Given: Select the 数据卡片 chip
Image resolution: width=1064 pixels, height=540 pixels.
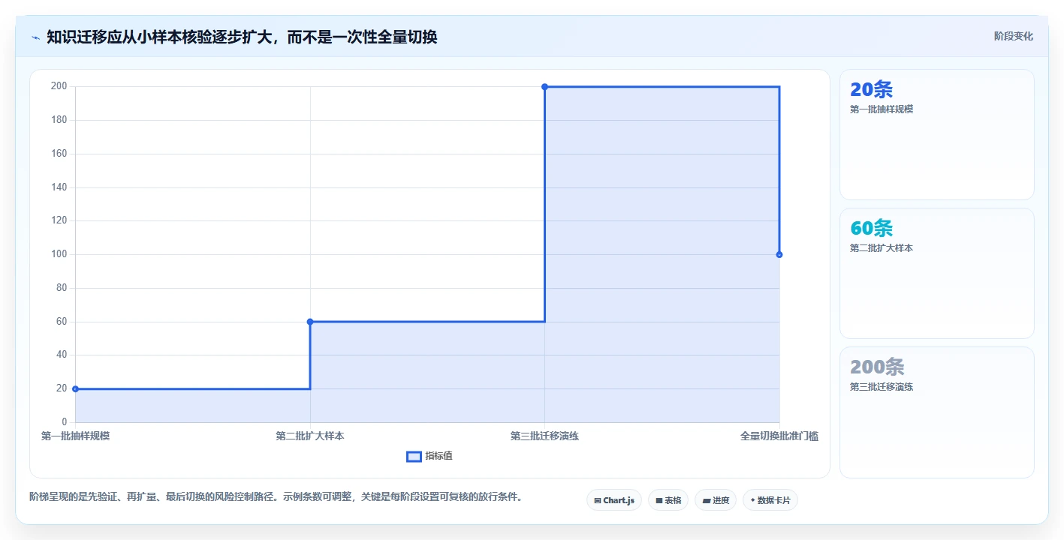Looking at the screenshot, I should [770, 500].
